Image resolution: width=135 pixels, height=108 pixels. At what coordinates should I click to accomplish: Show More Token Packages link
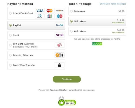click(113, 4)
